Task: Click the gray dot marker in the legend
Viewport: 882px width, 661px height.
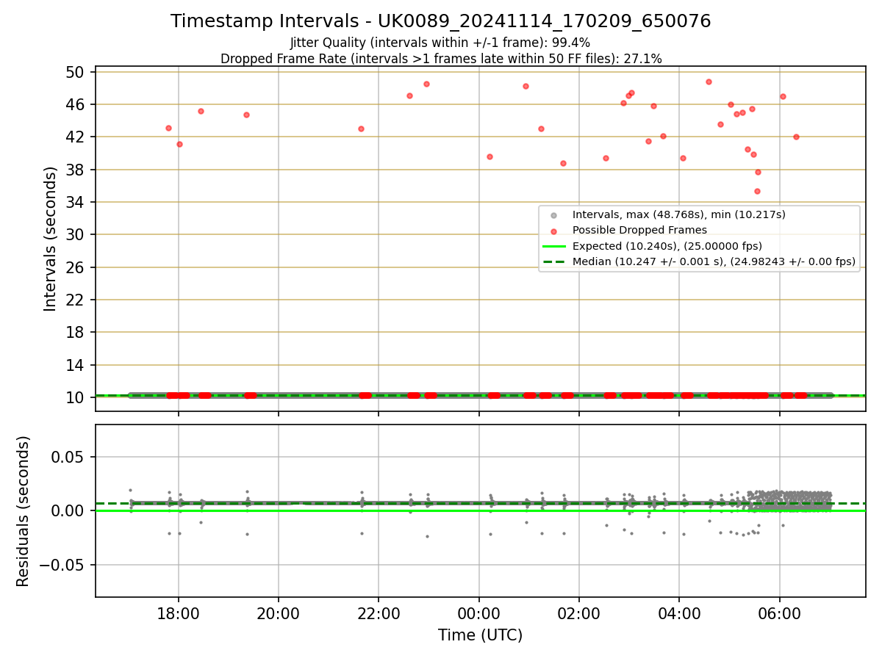Action: tap(554, 215)
